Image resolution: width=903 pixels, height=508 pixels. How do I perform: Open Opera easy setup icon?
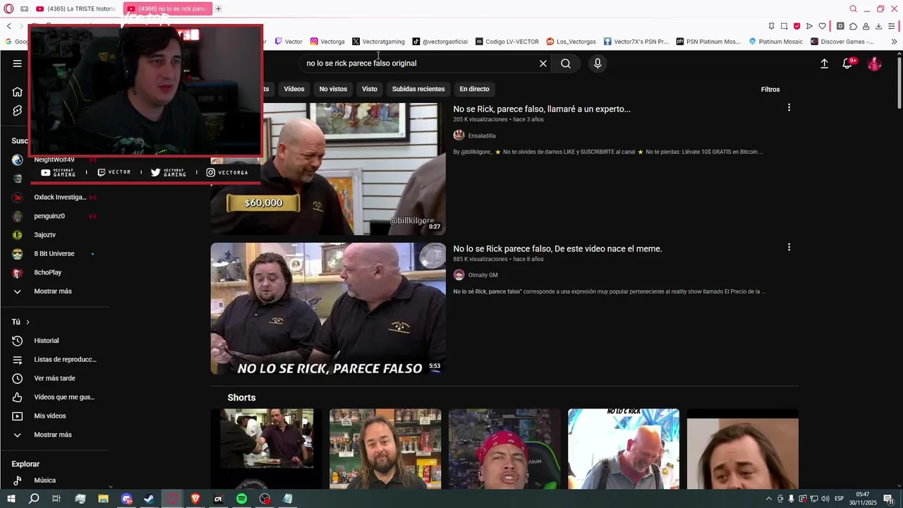[x=892, y=26]
